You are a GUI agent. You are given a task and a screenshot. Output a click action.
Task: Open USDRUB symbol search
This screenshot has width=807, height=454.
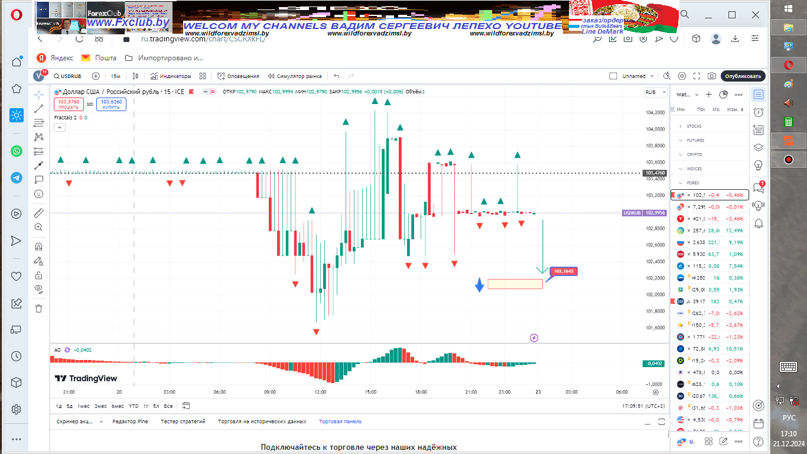(68, 76)
